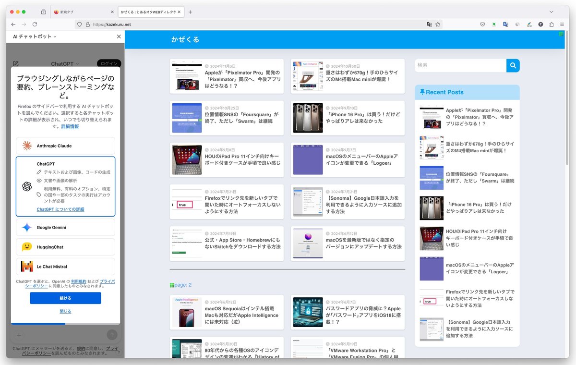The width and height of the screenshot is (576, 365).
Task: Click the Firefox View icon in tab strip
Action: coord(44,12)
